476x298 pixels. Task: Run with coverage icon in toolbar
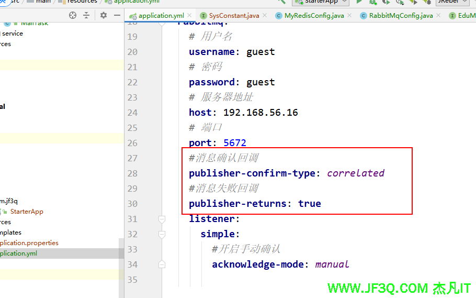point(386,2)
